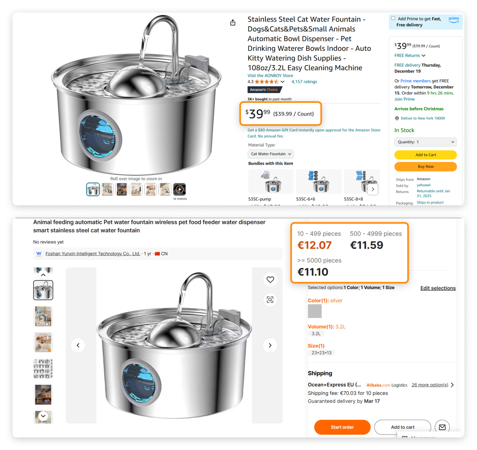Screen dimensions: 477x450
Task: Open the Quantity dropdown
Action: point(425,142)
